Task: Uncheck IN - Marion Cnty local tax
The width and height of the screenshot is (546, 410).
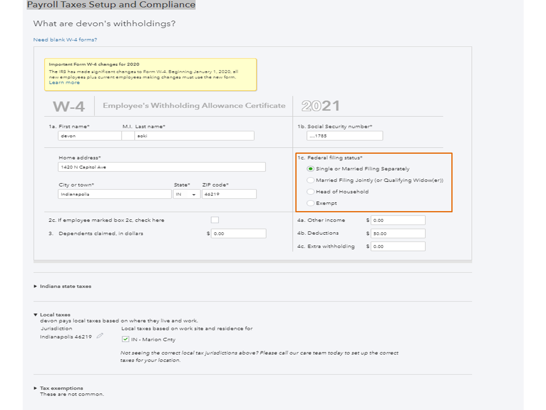Action: (126, 339)
